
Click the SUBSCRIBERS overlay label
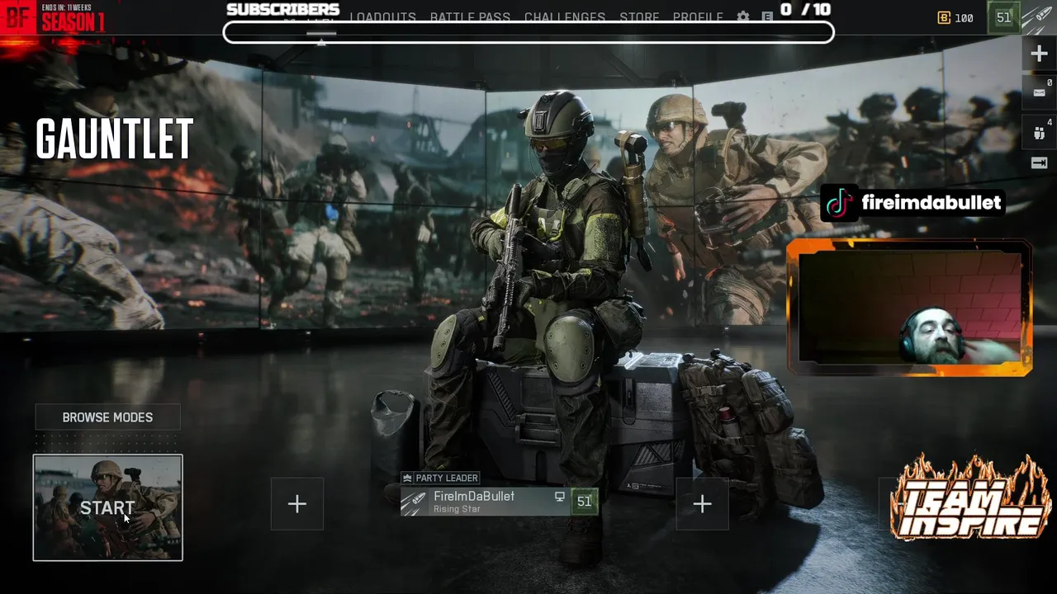click(283, 9)
